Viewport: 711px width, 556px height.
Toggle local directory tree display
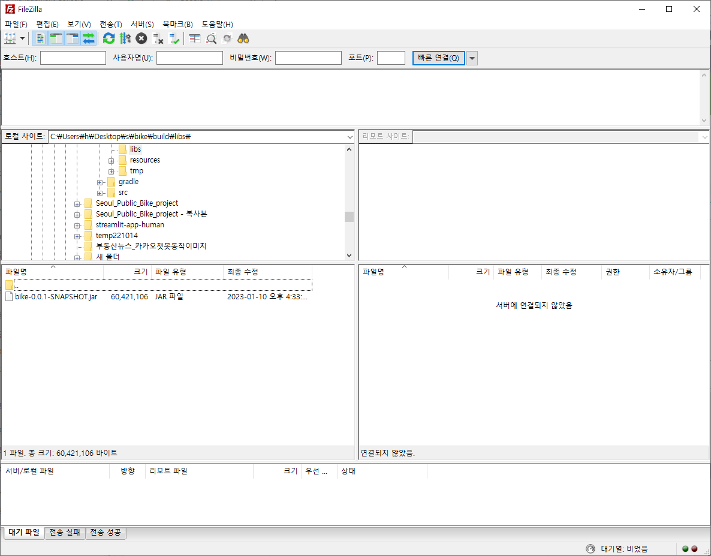coord(56,38)
